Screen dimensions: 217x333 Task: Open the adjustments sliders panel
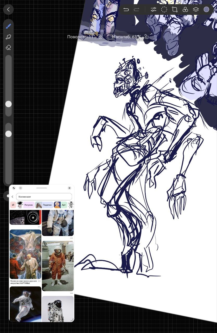point(154,10)
